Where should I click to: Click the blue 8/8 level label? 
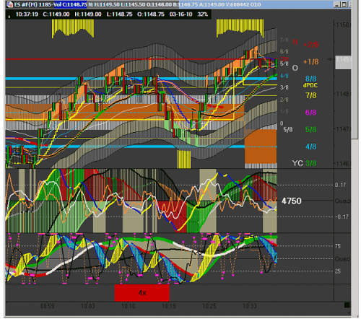pos(310,79)
